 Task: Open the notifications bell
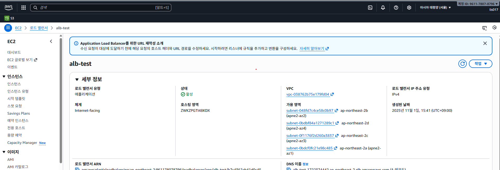click(383, 8)
